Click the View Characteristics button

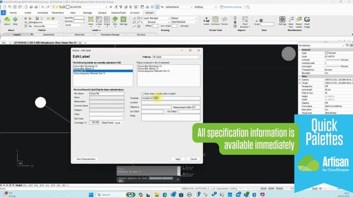pyautogui.click(x=85, y=159)
